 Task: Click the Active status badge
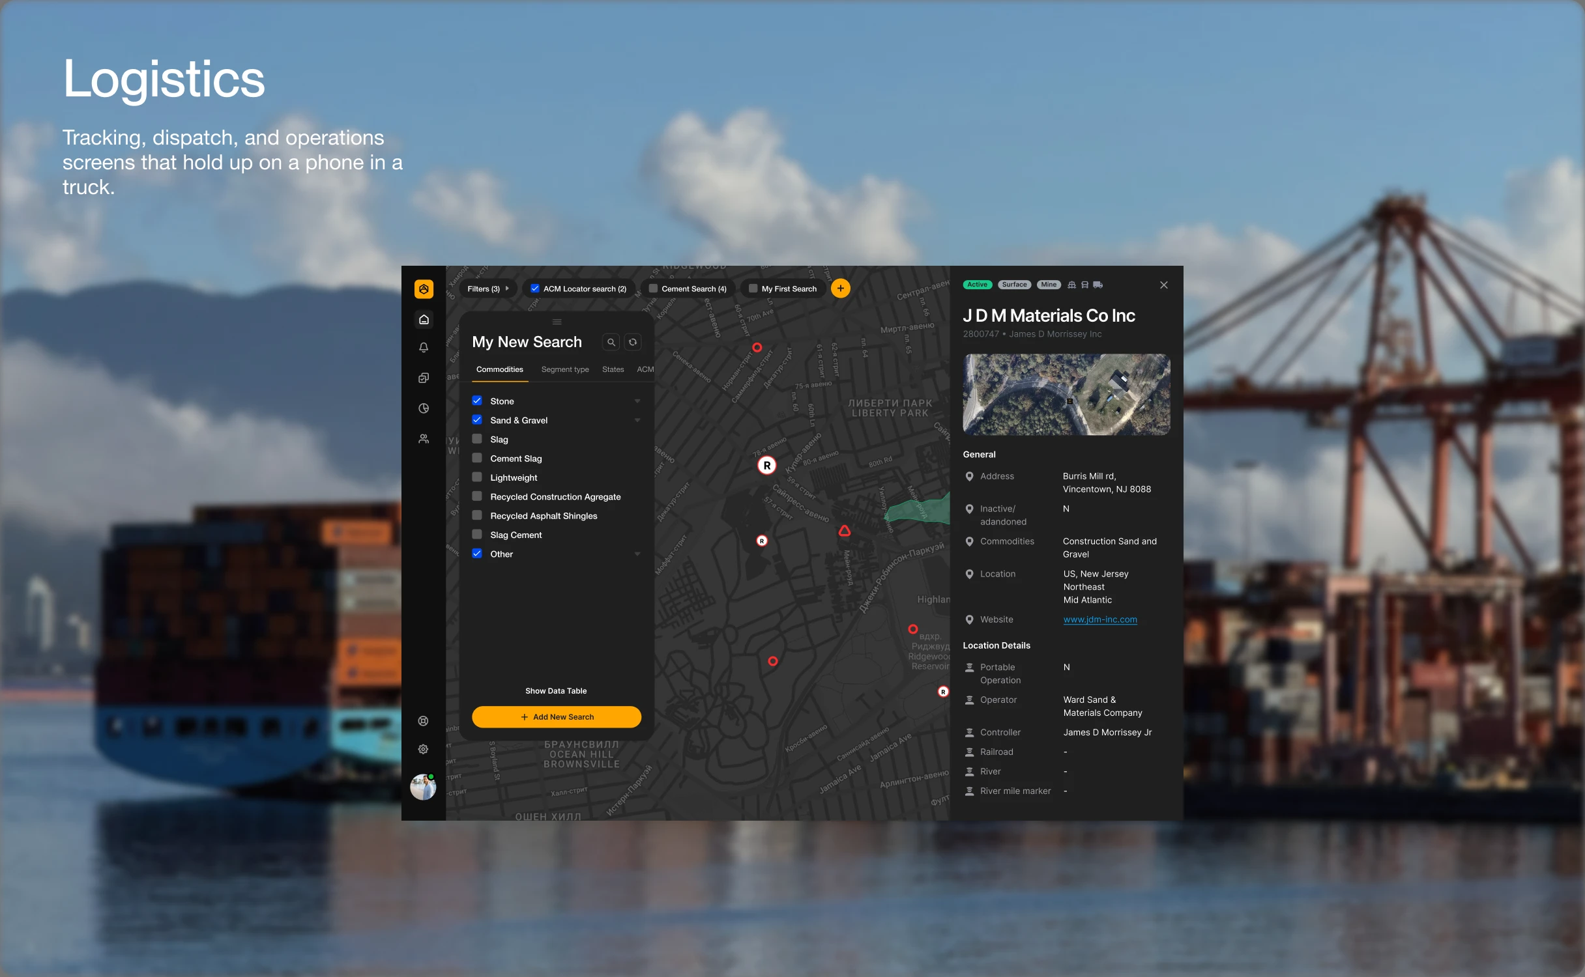tap(977, 285)
